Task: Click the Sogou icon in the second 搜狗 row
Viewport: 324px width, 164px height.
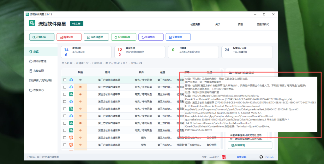Action: (x=71, y=145)
